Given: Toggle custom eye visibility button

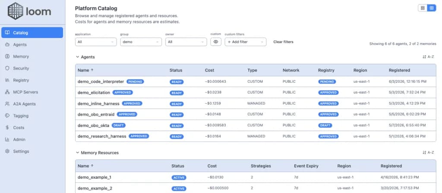Looking at the screenshot, I should pyautogui.click(x=216, y=42).
